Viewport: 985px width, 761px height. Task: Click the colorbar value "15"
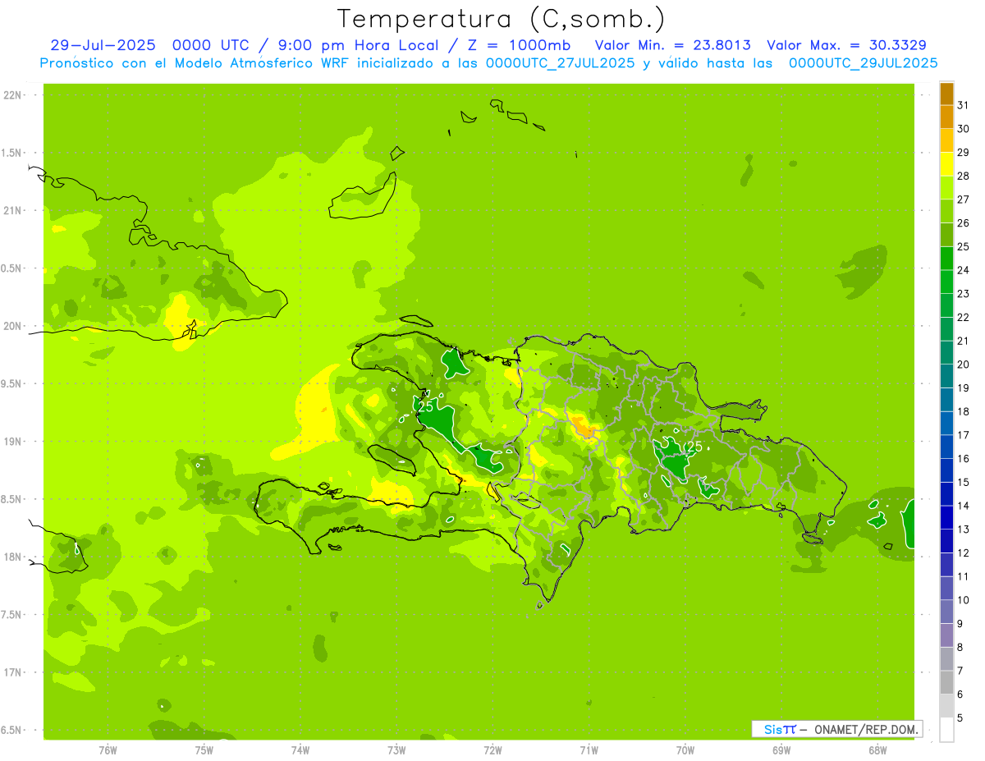(963, 482)
